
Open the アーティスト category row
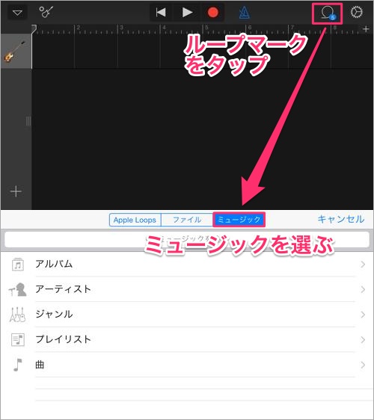click(x=187, y=289)
